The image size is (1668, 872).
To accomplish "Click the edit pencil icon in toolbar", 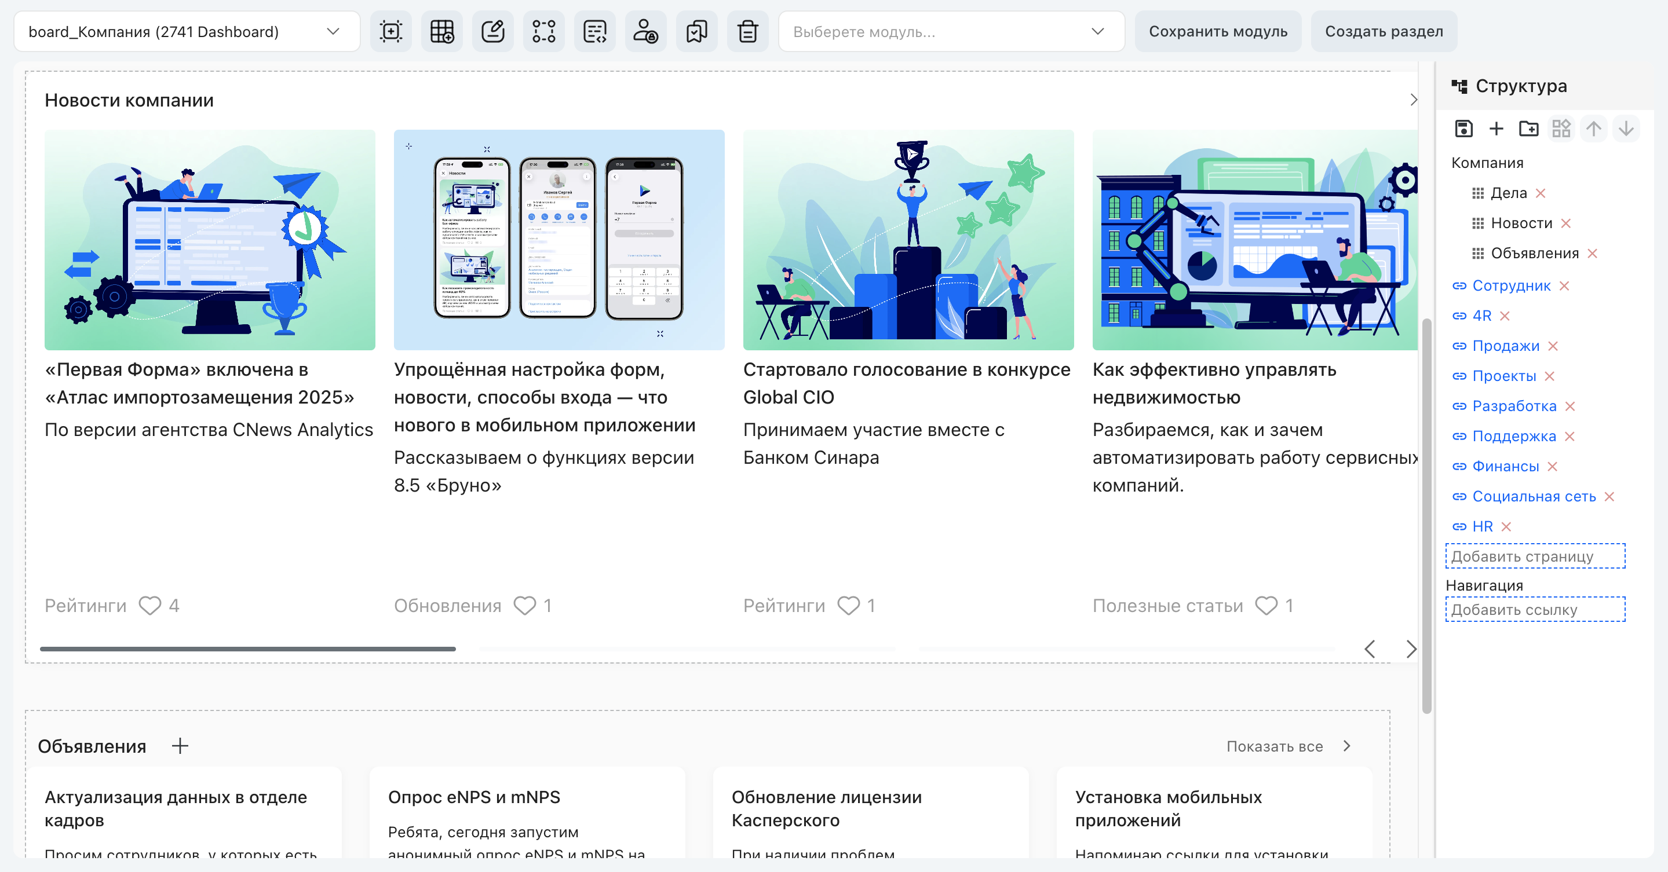I will [493, 31].
